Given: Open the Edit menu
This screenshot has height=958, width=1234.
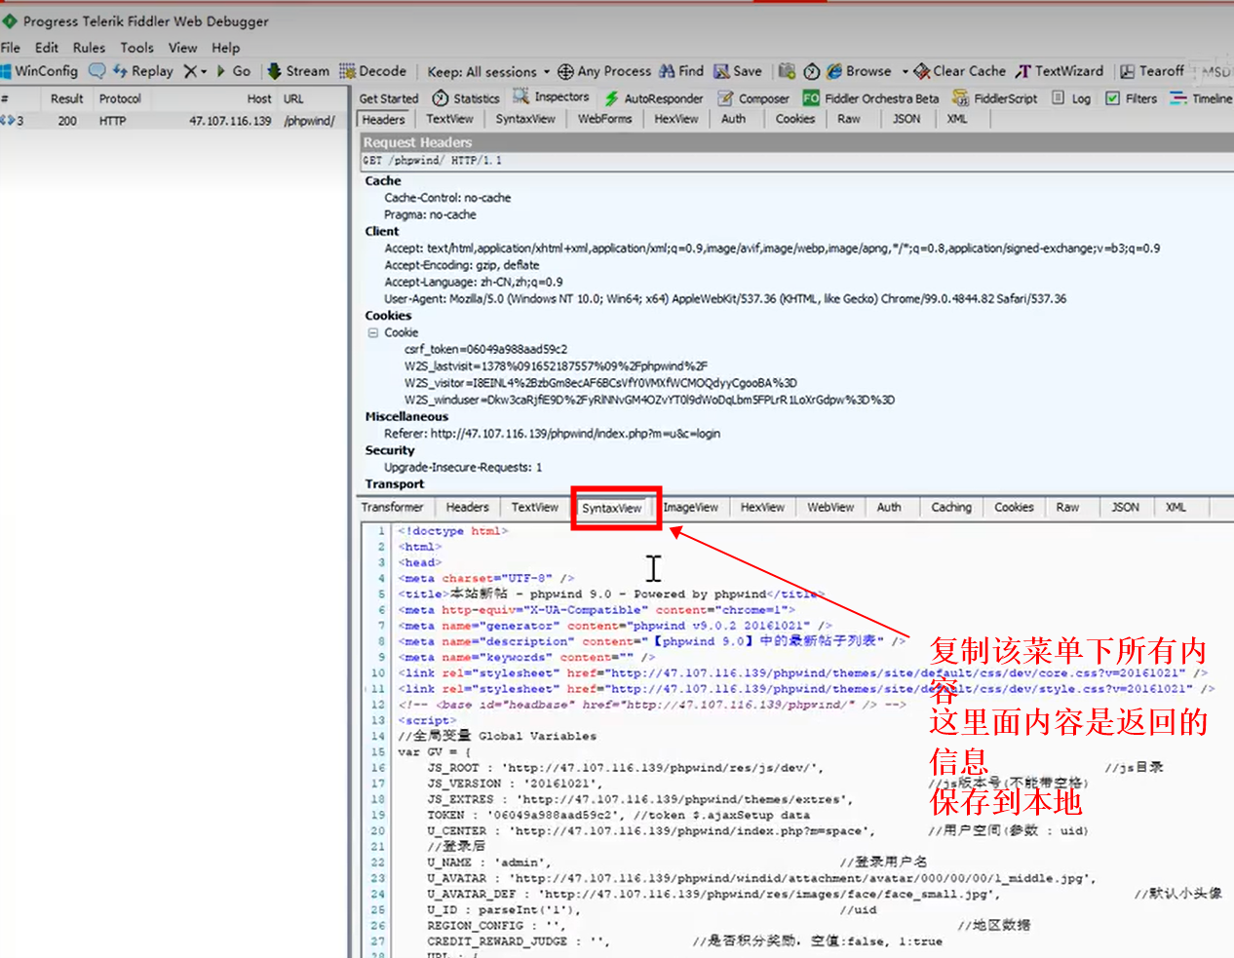Looking at the screenshot, I should click(x=47, y=48).
